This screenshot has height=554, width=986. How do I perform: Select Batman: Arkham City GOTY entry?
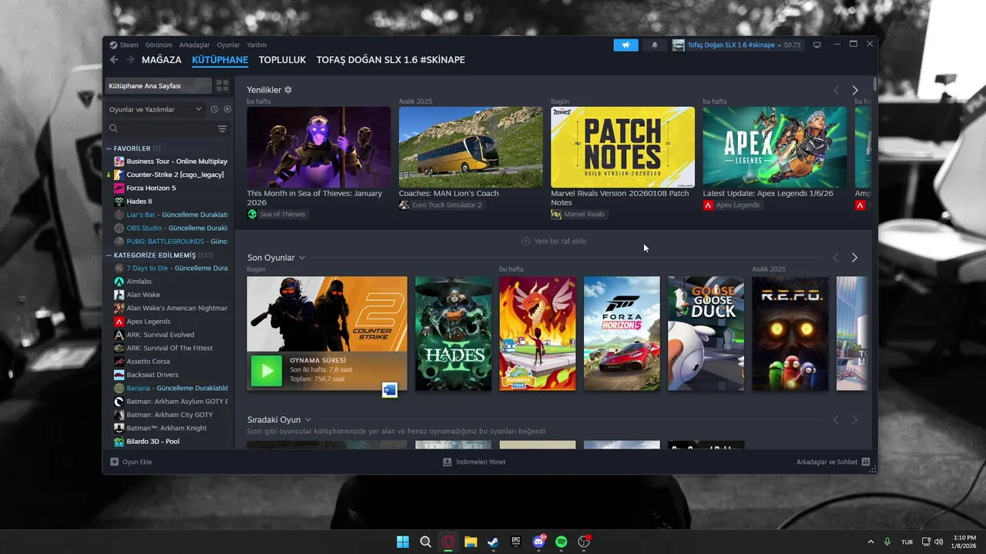pyautogui.click(x=169, y=415)
